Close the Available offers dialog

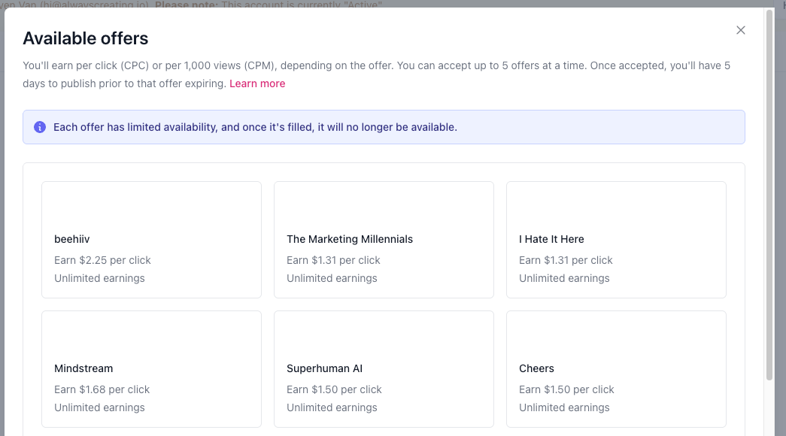pyautogui.click(x=741, y=30)
